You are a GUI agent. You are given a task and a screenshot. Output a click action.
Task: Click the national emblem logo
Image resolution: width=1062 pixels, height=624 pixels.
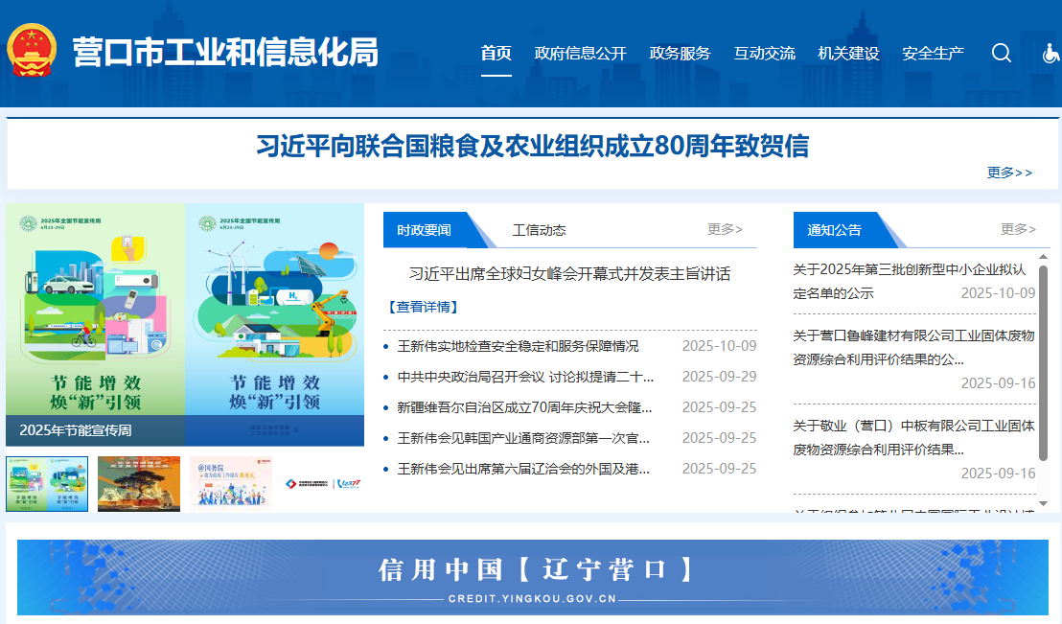coord(33,51)
